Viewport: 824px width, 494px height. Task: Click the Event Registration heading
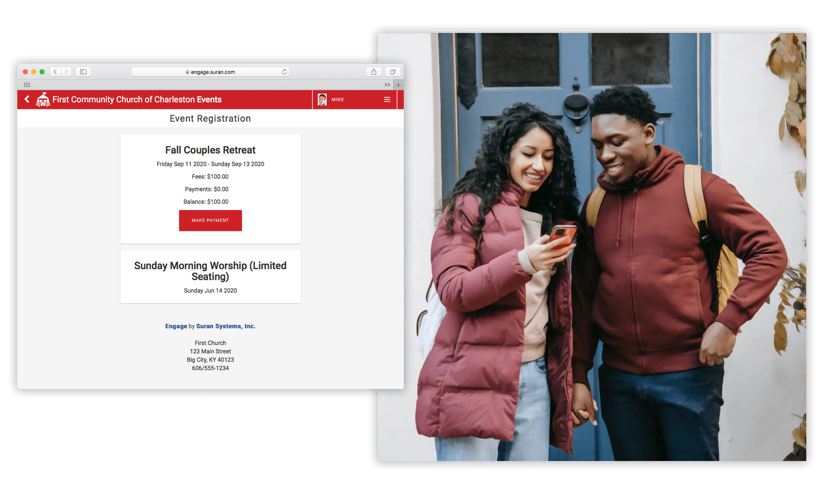coord(210,119)
